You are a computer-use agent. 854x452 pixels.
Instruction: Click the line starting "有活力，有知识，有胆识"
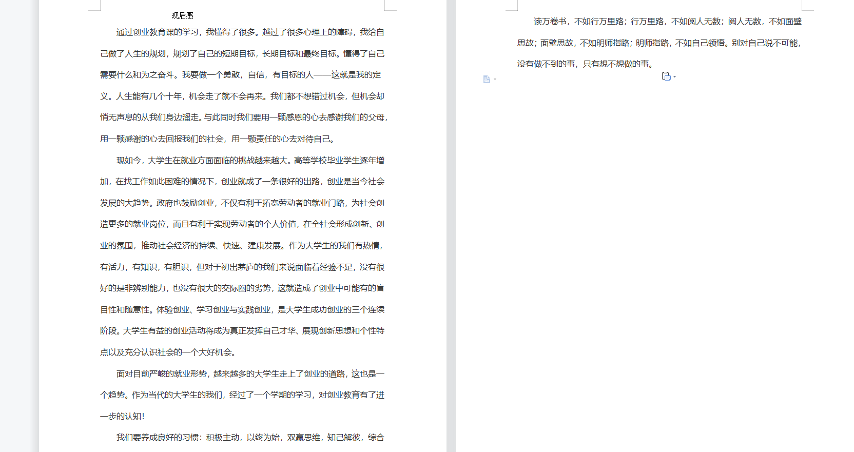coord(242,267)
